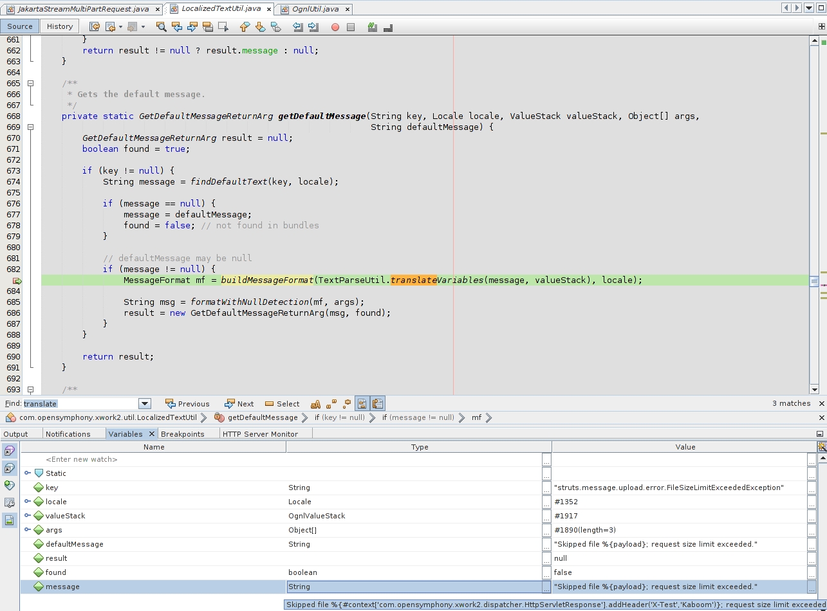Image resolution: width=827 pixels, height=611 pixels.
Task: Click the Find Selection magnifier icon
Action: click(x=161, y=27)
